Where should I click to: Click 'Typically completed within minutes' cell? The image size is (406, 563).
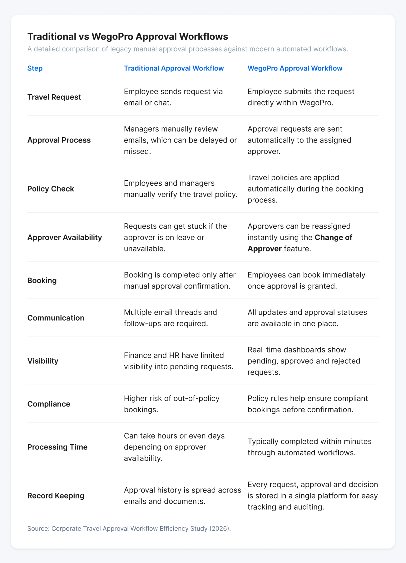tap(309, 447)
